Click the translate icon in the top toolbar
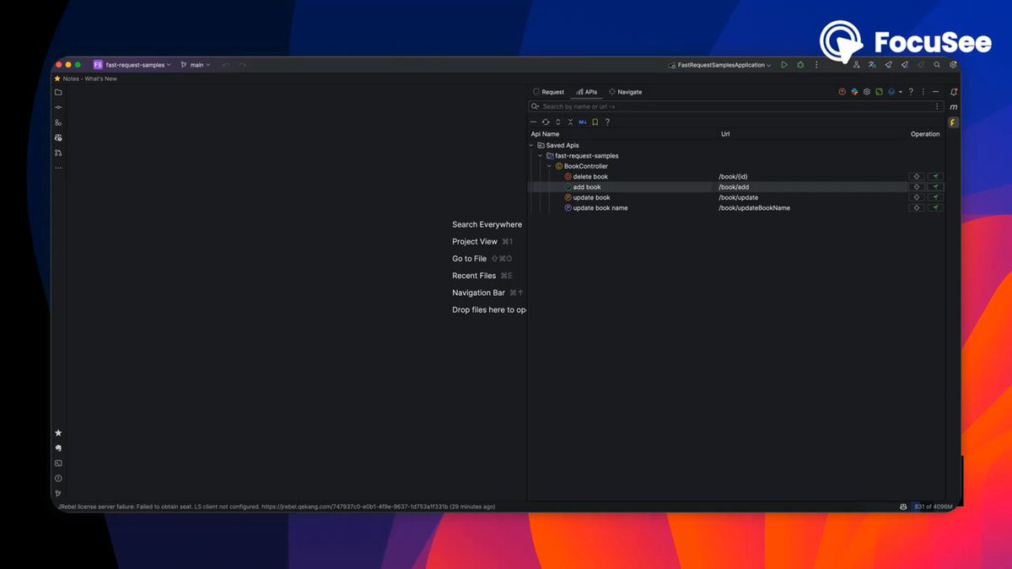Image resolution: width=1012 pixels, height=569 pixels. point(872,65)
